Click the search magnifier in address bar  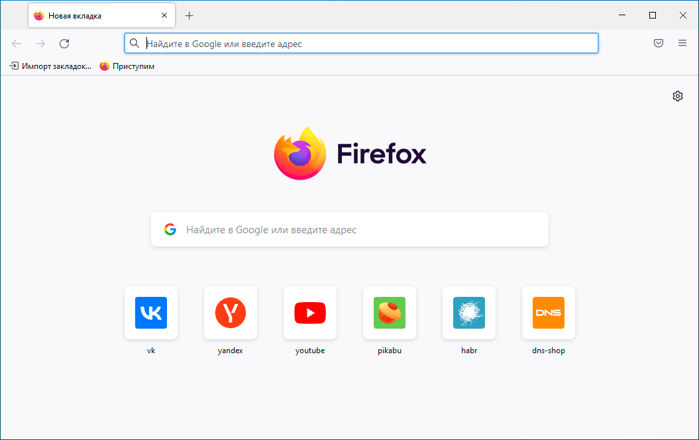(x=134, y=43)
